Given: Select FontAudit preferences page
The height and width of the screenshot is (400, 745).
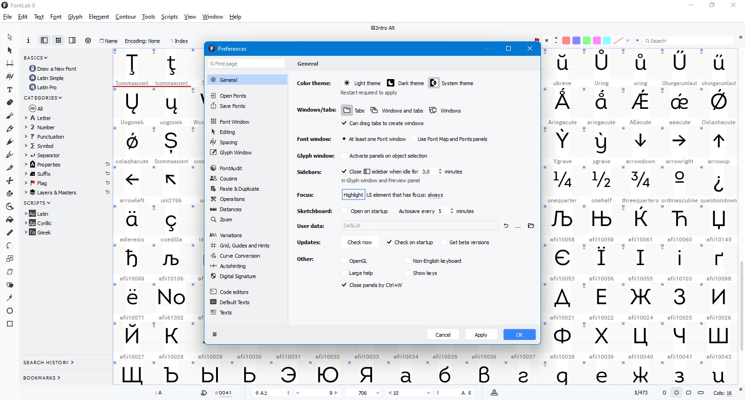Looking at the screenshot, I should 247,168.
